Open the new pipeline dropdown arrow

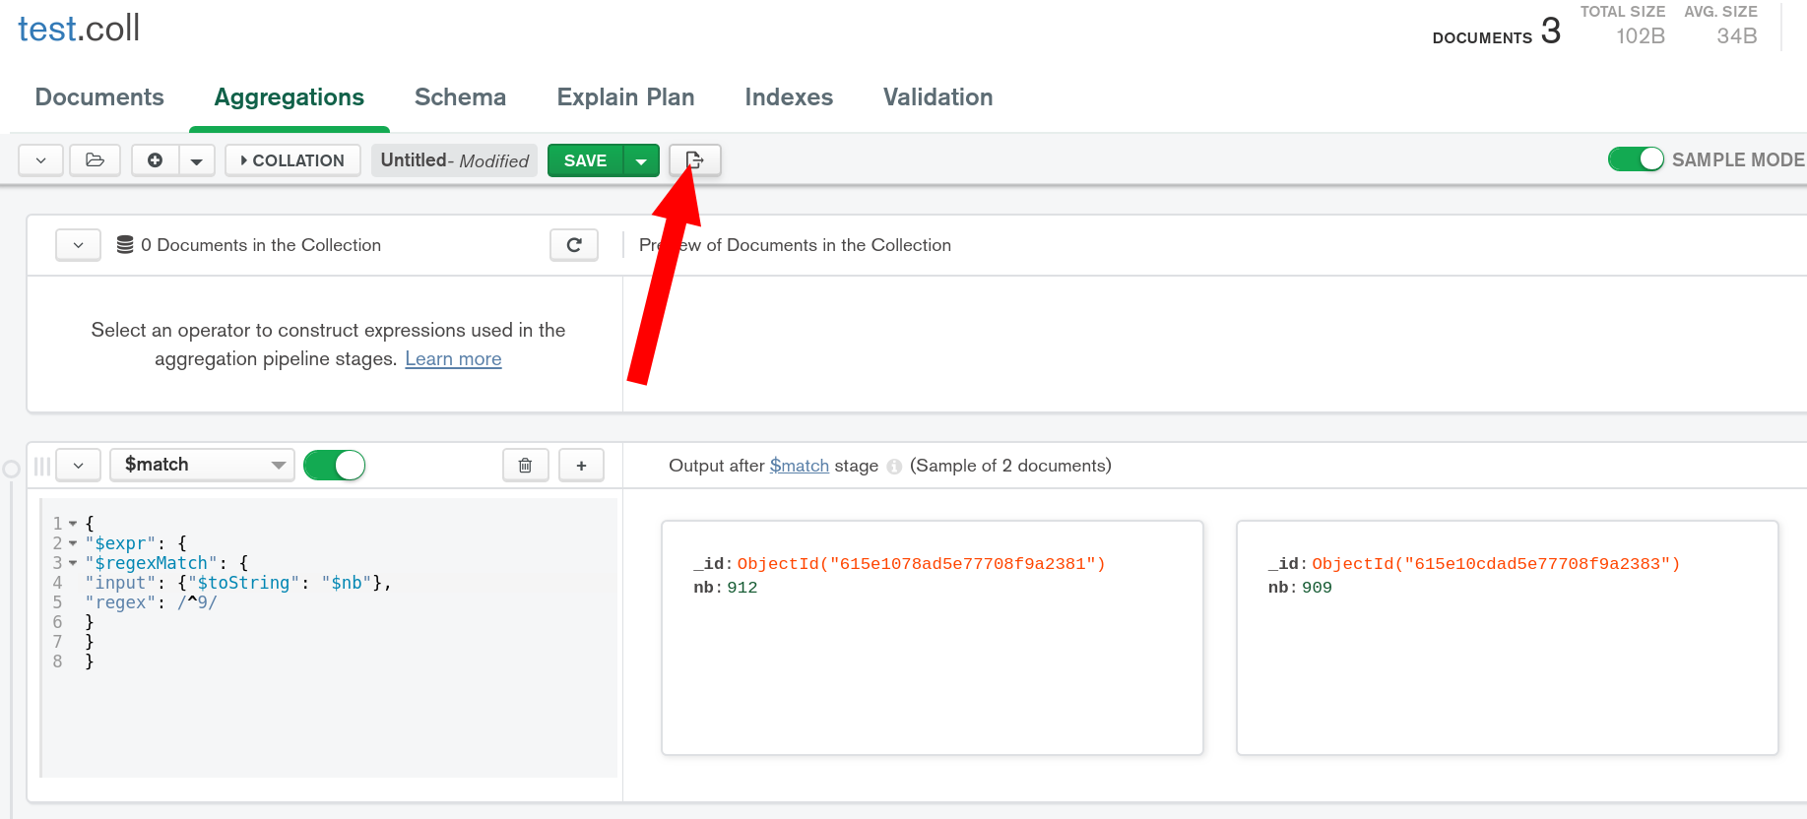tap(197, 160)
